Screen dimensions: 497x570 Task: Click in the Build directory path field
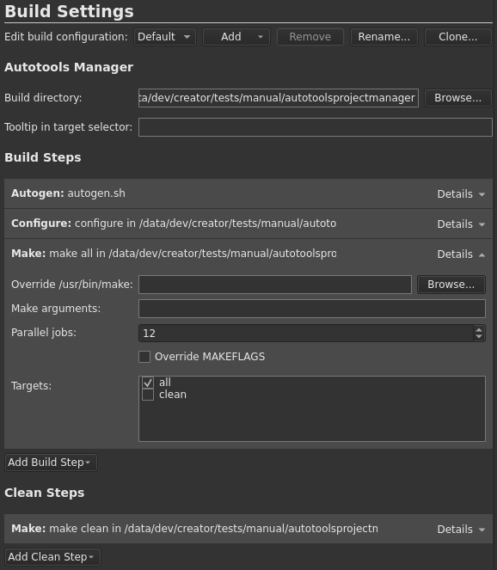click(278, 98)
